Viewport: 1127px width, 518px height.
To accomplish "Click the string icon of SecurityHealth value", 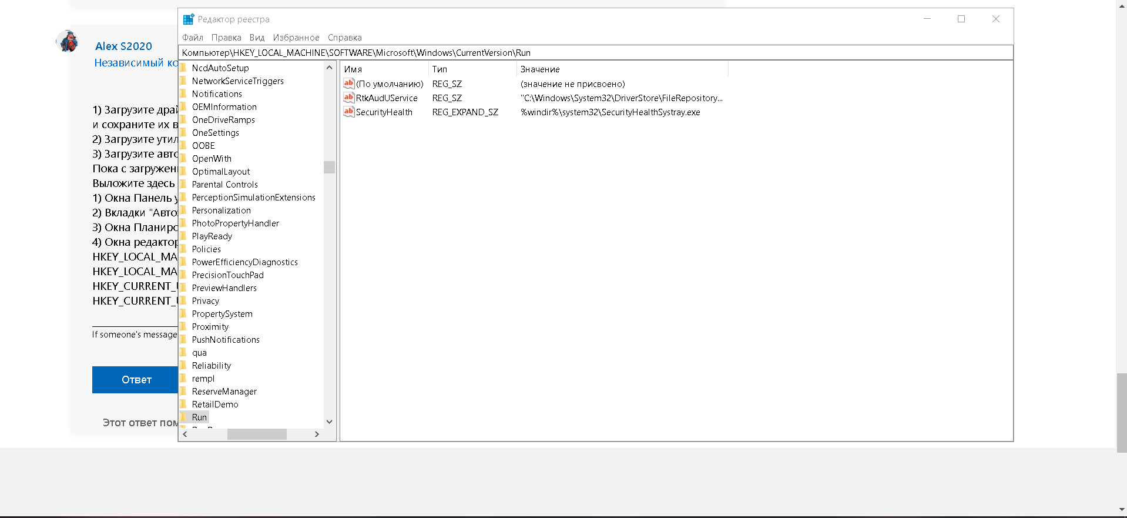I will [349, 112].
